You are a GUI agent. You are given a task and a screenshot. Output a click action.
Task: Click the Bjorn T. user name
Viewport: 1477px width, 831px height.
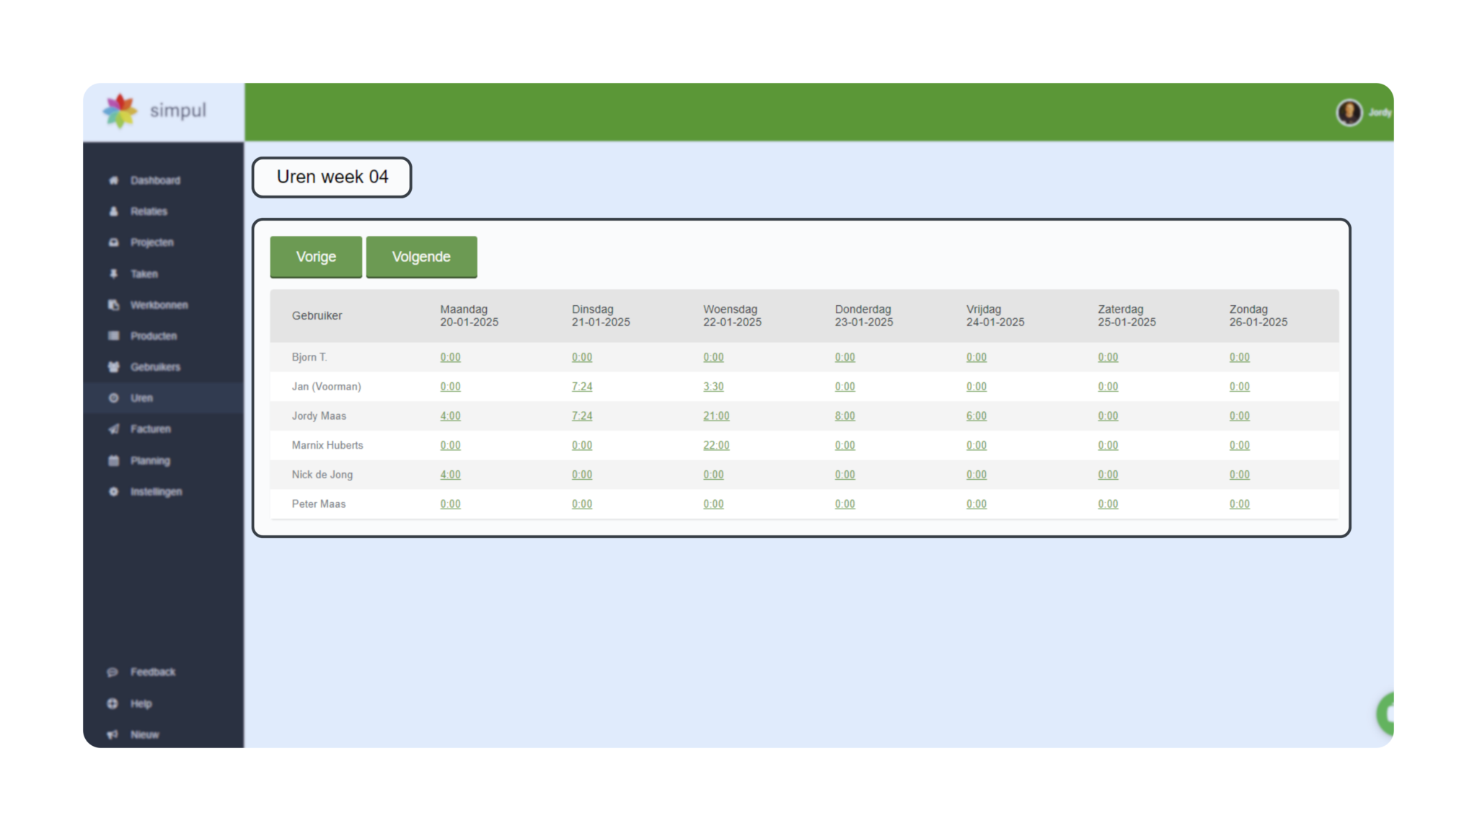[x=309, y=357]
